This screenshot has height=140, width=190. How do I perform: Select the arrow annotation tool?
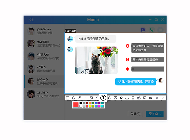(79, 98)
